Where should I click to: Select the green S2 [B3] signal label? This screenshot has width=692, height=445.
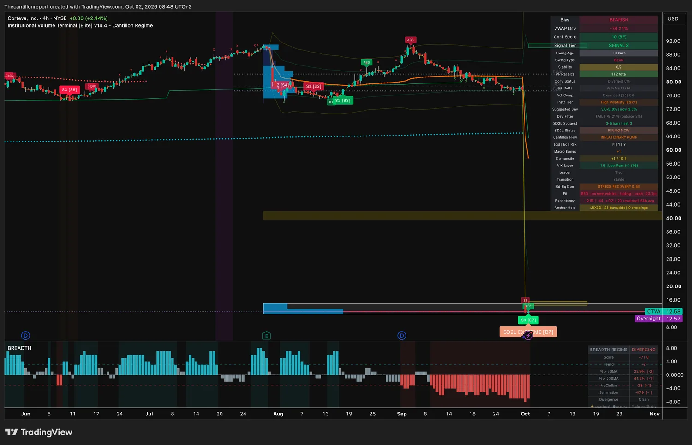[343, 100]
